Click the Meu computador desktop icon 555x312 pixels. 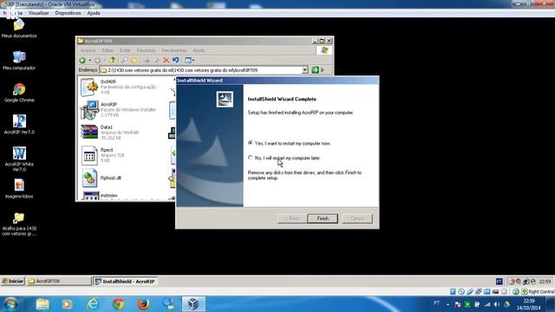tap(19, 60)
